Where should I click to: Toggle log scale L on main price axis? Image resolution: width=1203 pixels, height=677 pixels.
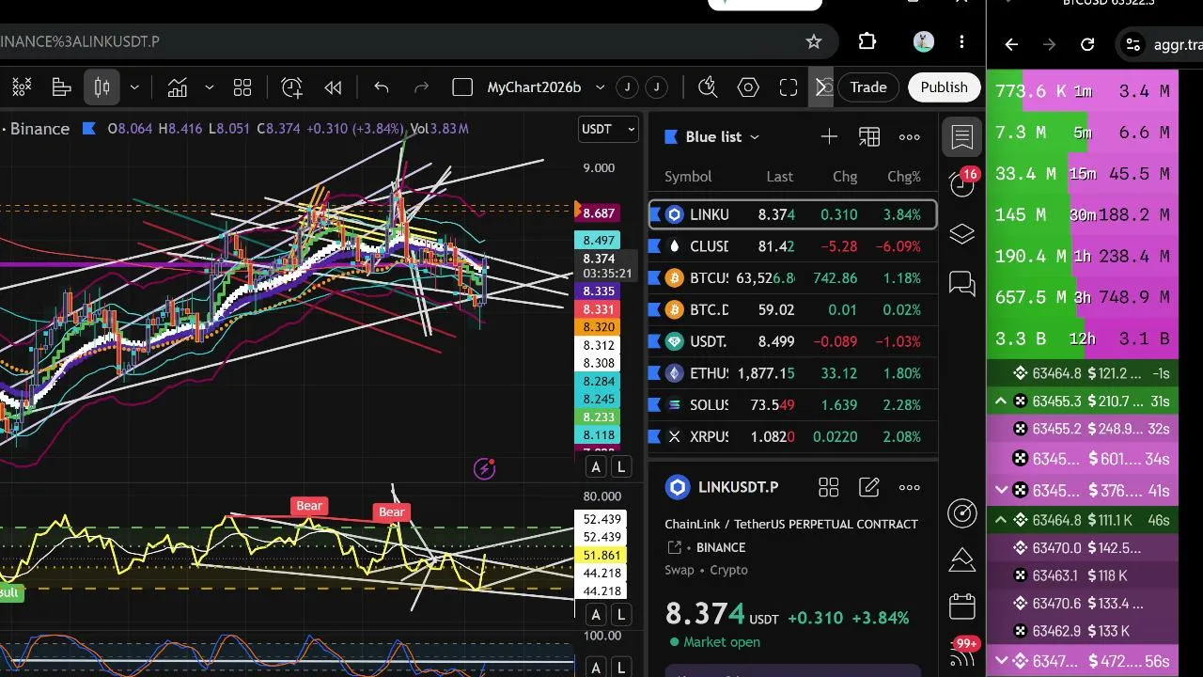pos(621,466)
